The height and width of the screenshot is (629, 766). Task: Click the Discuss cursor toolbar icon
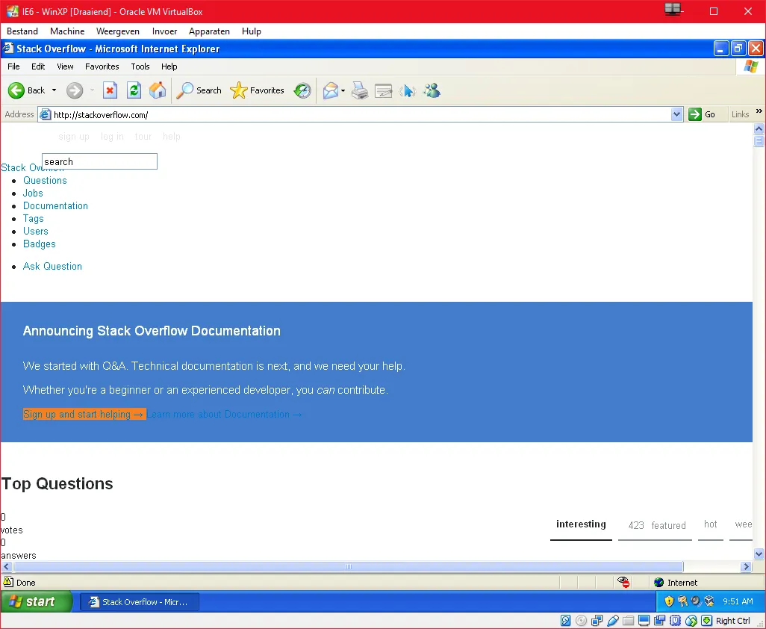point(408,91)
